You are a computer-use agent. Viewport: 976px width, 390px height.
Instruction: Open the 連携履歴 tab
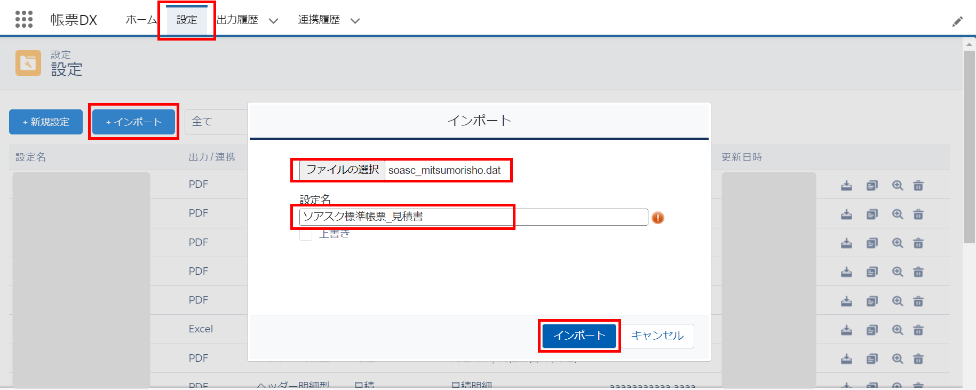pos(319,20)
